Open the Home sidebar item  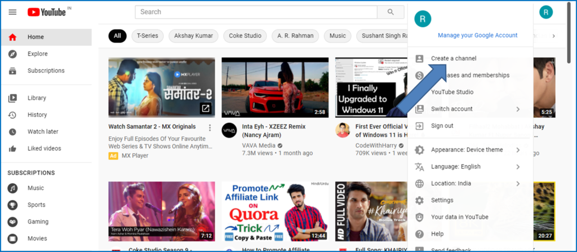click(46, 37)
